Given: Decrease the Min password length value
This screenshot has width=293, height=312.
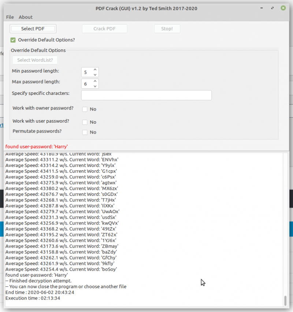Looking at the screenshot, I should coord(95,74).
